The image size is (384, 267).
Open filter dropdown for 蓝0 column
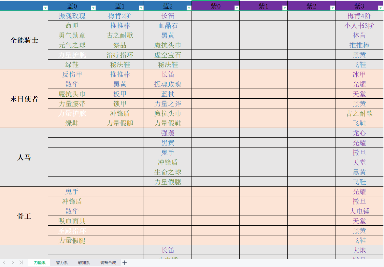(93, 8)
